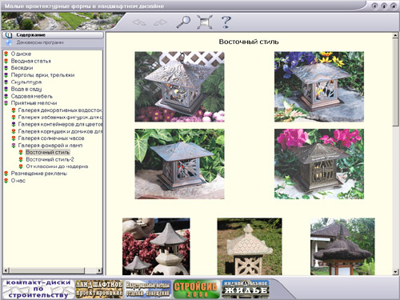Click content pane scroll down arrow
Screen dimensions: 400x300
[x=395, y=272]
